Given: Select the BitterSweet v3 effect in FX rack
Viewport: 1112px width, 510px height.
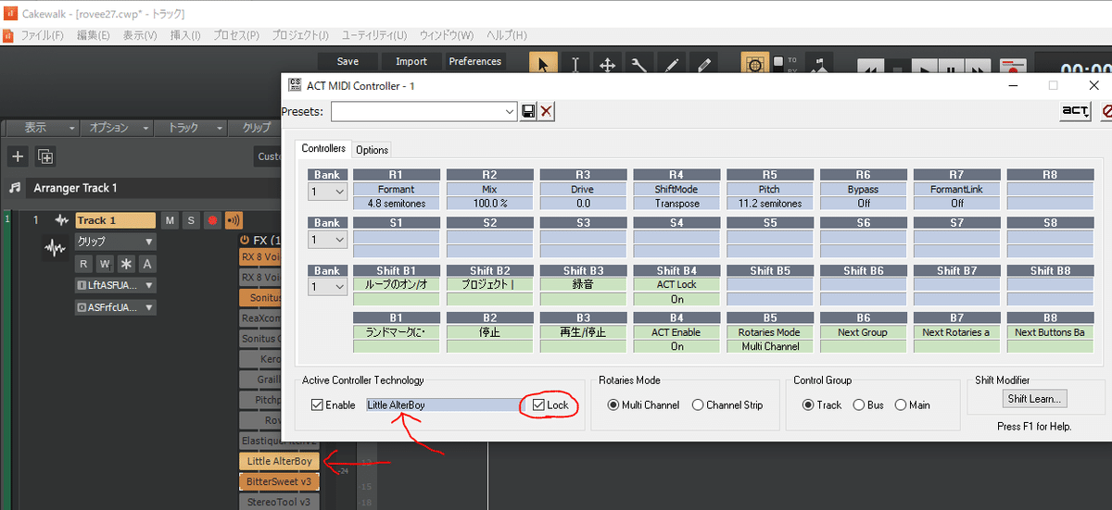Looking at the screenshot, I should [280, 481].
